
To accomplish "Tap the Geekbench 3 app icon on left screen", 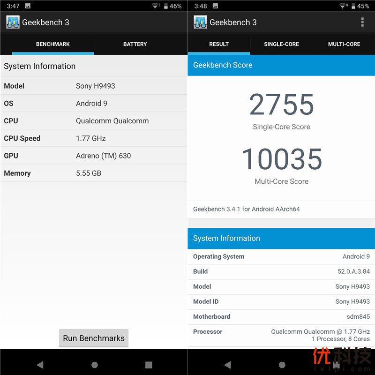I will (x=13, y=22).
